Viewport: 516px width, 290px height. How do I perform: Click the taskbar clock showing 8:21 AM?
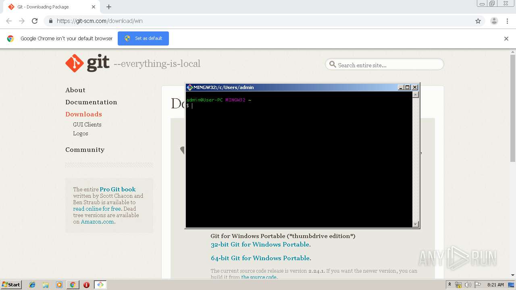point(495,285)
